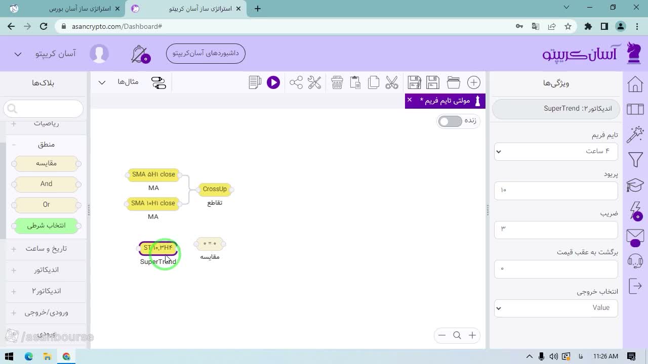648x364 pixels.
Task: Open a strategy using the folder icon
Action: point(454,82)
